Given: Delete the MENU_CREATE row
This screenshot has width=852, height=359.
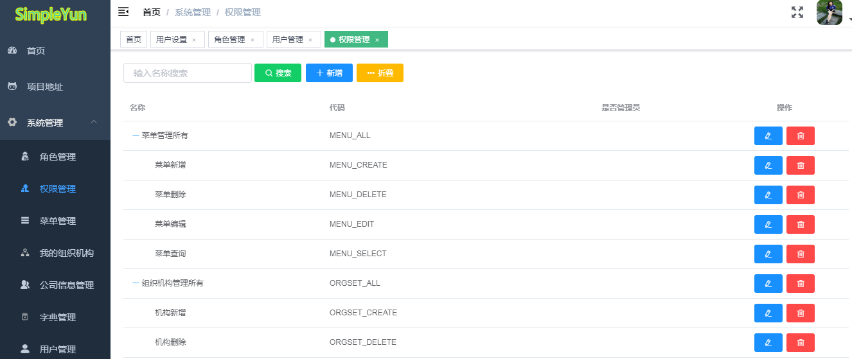Looking at the screenshot, I should (801, 165).
